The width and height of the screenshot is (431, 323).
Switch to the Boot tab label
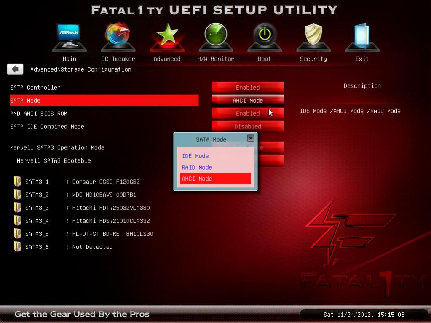pos(265,59)
